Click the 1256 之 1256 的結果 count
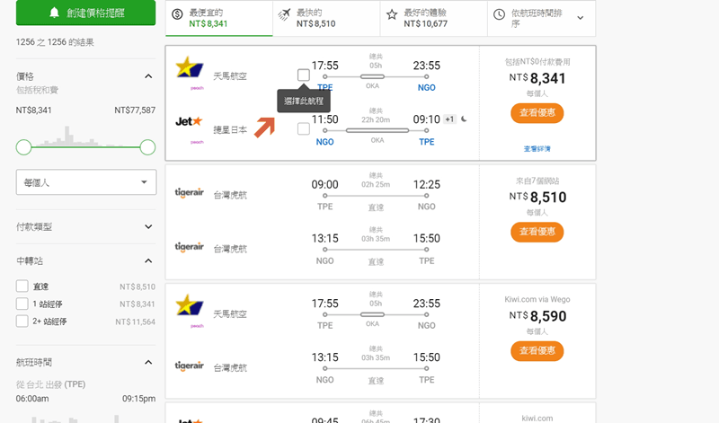The width and height of the screenshot is (719, 423). click(x=55, y=42)
